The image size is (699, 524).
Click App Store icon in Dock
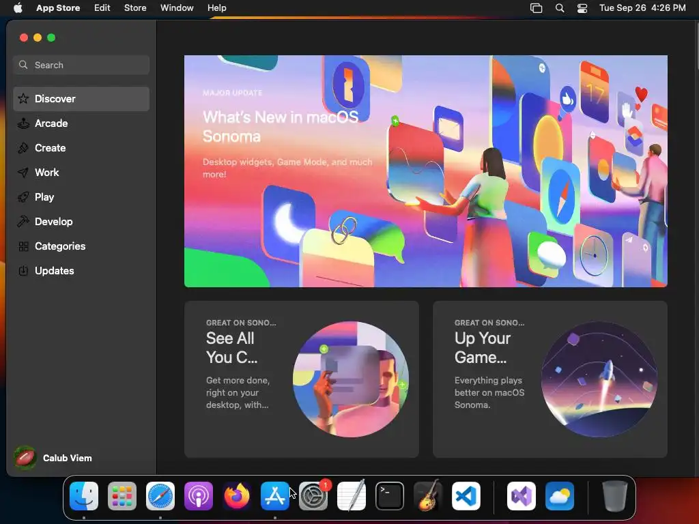(275, 496)
